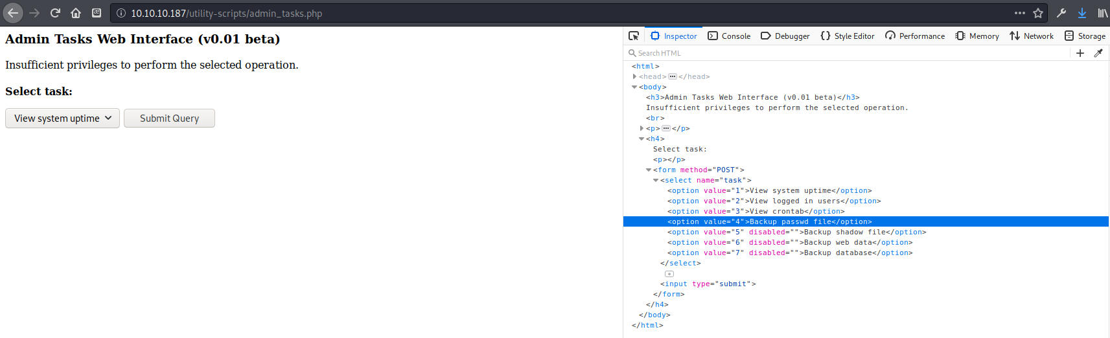Open the Network tab
This screenshot has height=338, width=1110.
[1032, 36]
